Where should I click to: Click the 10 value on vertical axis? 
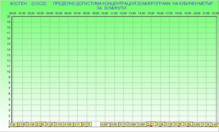point(9,72)
